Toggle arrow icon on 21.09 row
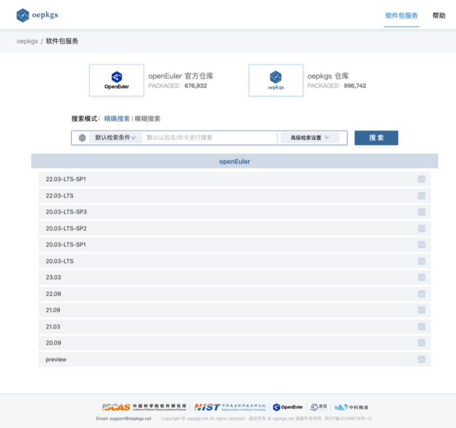The width and height of the screenshot is (456, 428). pyautogui.click(x=422, y=310)
